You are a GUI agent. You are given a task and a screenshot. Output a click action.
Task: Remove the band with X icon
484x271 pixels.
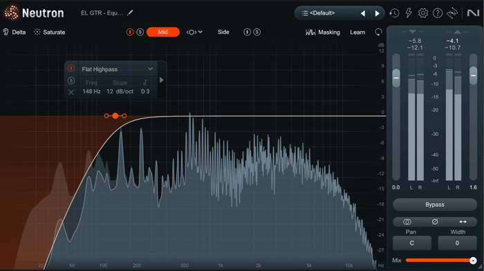click(71, 92)
